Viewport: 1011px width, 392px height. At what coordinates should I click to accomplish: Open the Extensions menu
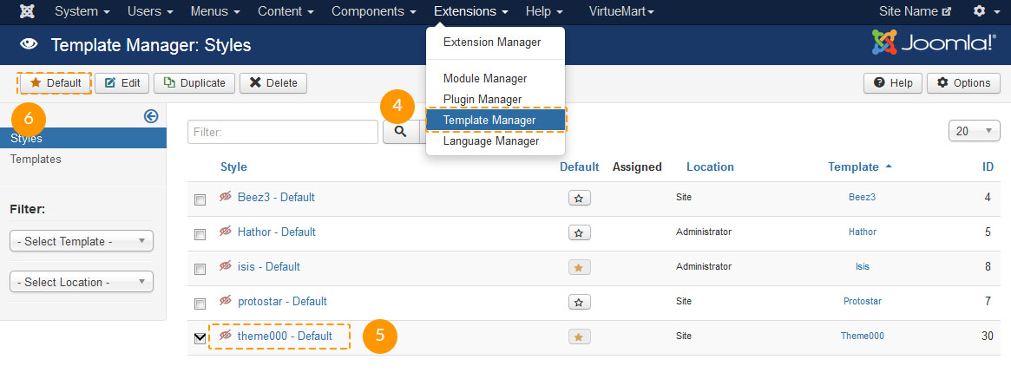tap(471, 11)
